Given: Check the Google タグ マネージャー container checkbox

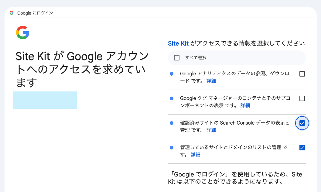Looking at the screenshot, I should pos(302,98).
